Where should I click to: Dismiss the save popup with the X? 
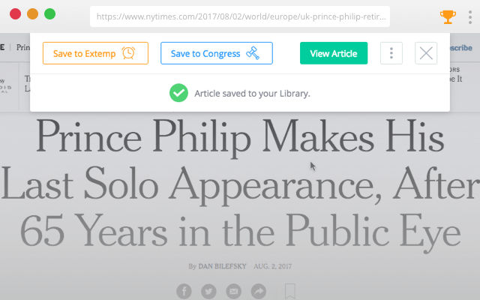426,53
